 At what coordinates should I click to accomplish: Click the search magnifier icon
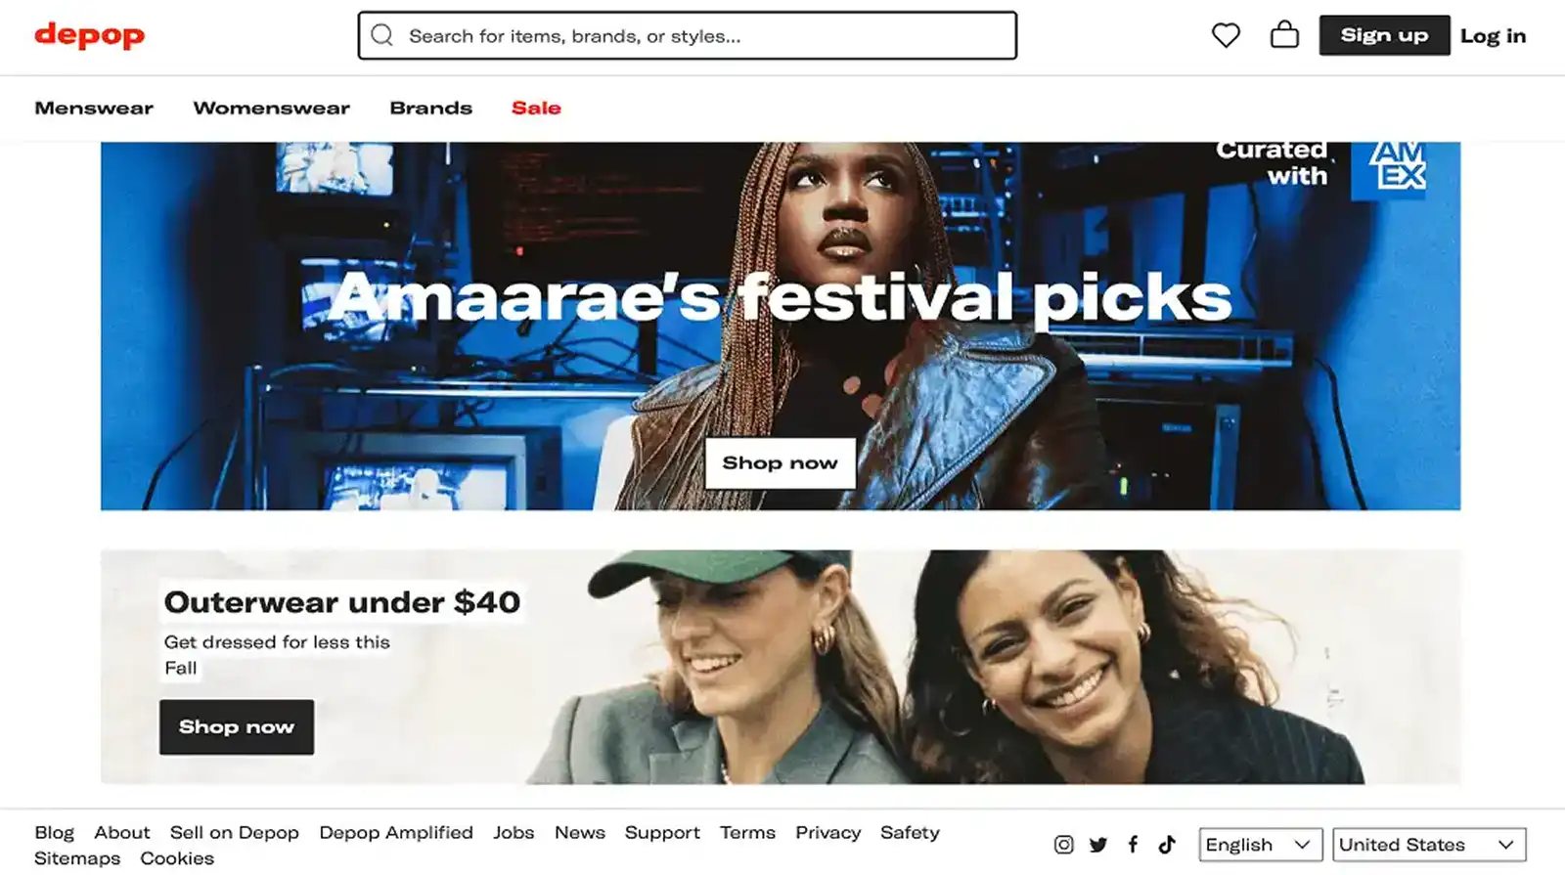coord(382,35)
